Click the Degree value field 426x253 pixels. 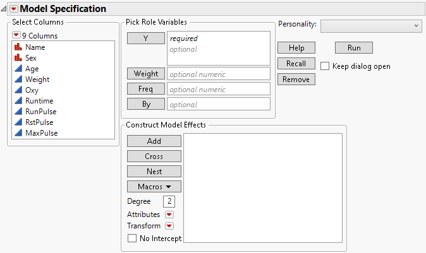169,202
